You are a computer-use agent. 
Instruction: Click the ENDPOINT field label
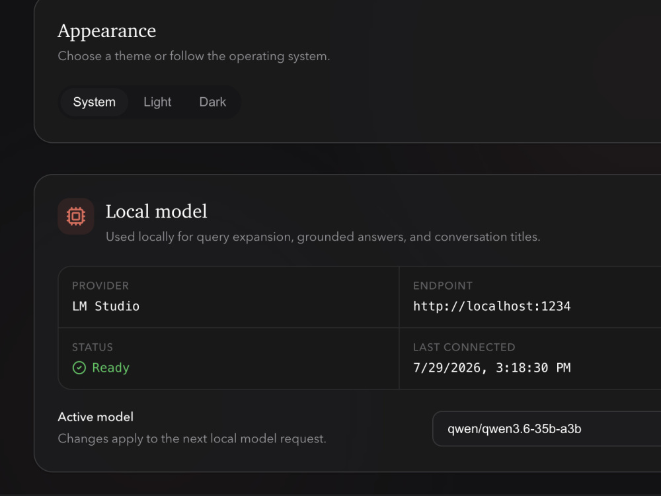pos(443,286)
